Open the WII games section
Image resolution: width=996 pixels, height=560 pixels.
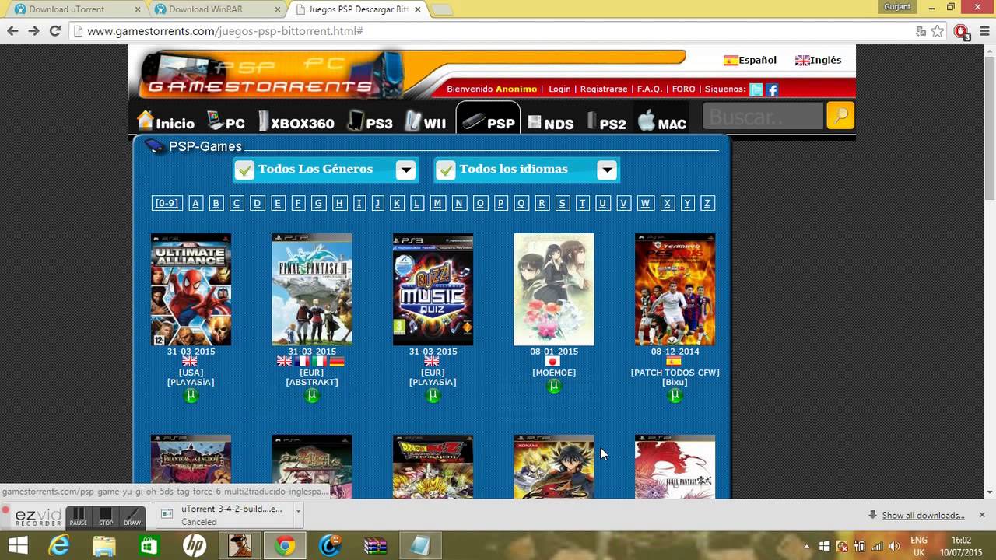pos(426,121)
